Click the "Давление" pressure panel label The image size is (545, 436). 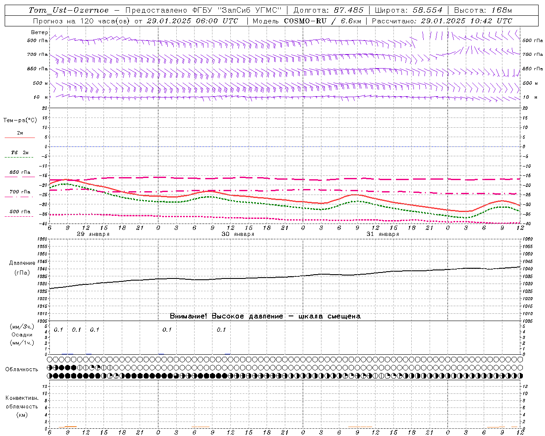tap(22, 263)
